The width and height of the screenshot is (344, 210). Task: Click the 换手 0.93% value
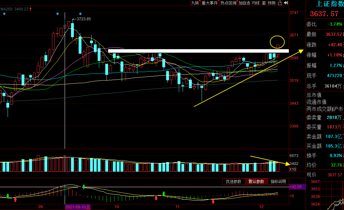pyautogui.click(x=336, y=155)
